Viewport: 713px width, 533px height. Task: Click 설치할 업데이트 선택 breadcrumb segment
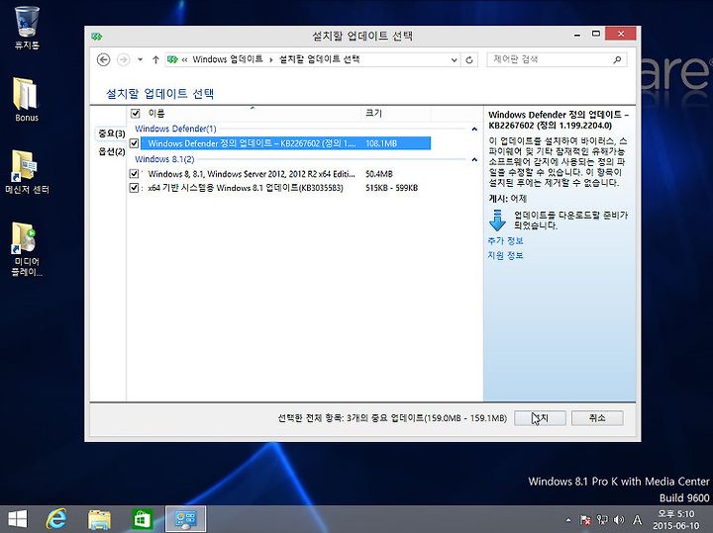[x=319, y=59]
